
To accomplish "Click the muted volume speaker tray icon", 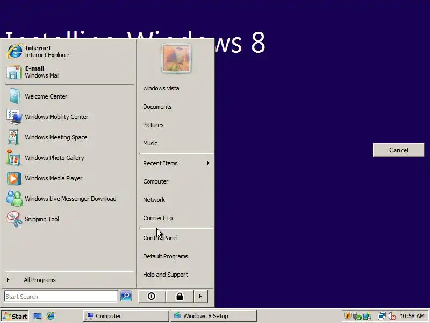I will [x=392, y=317].
